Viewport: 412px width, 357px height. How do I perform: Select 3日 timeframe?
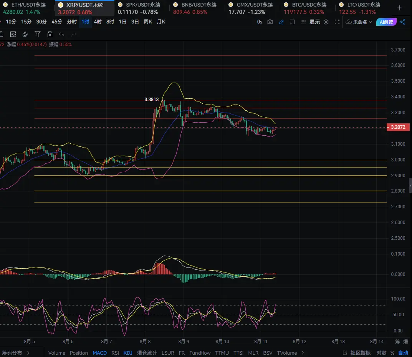point(135,22)
